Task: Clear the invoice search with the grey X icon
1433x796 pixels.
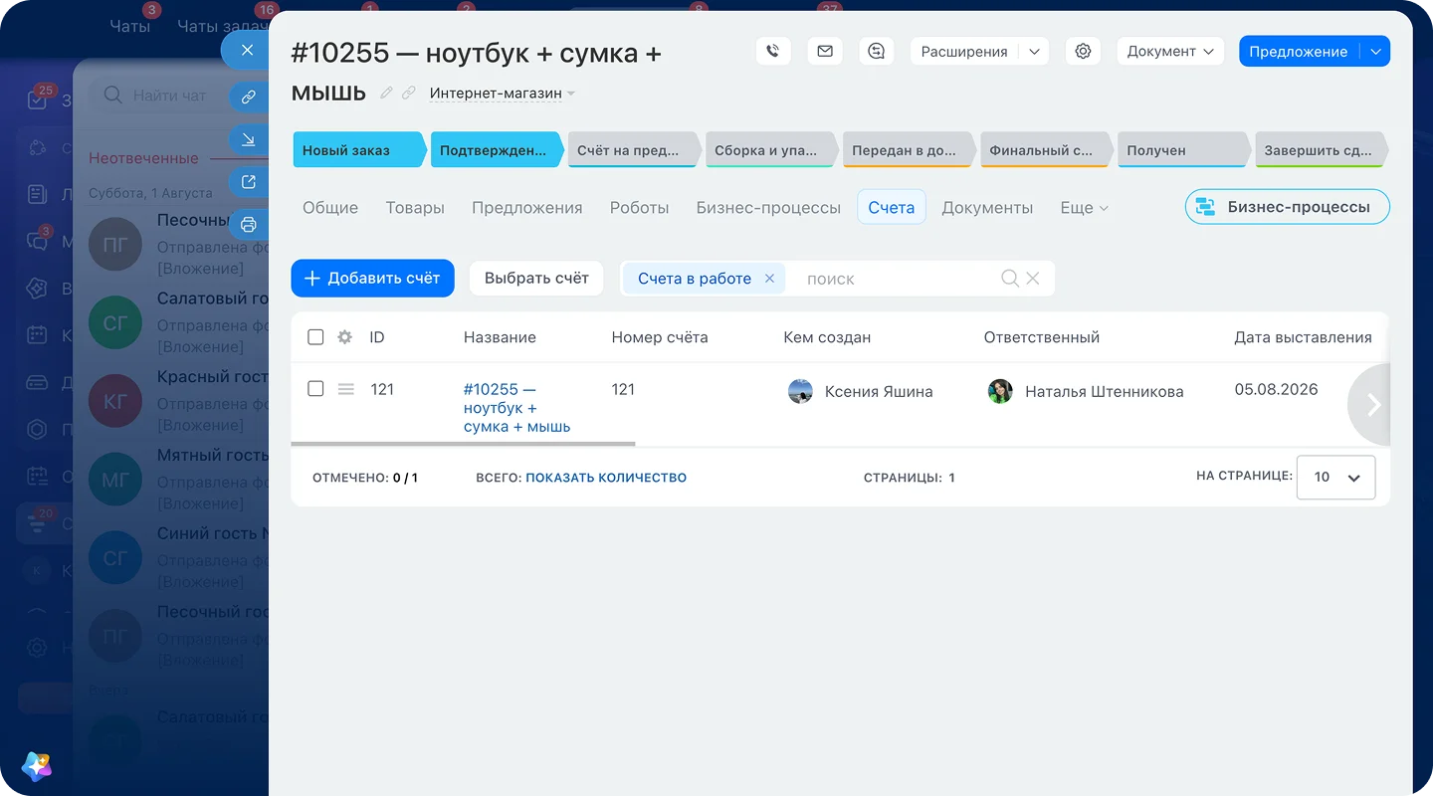Action: coord(1033,279)
